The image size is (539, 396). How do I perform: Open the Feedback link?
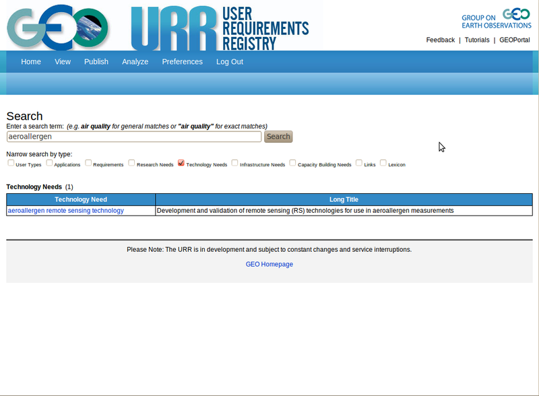pos(440,40)
